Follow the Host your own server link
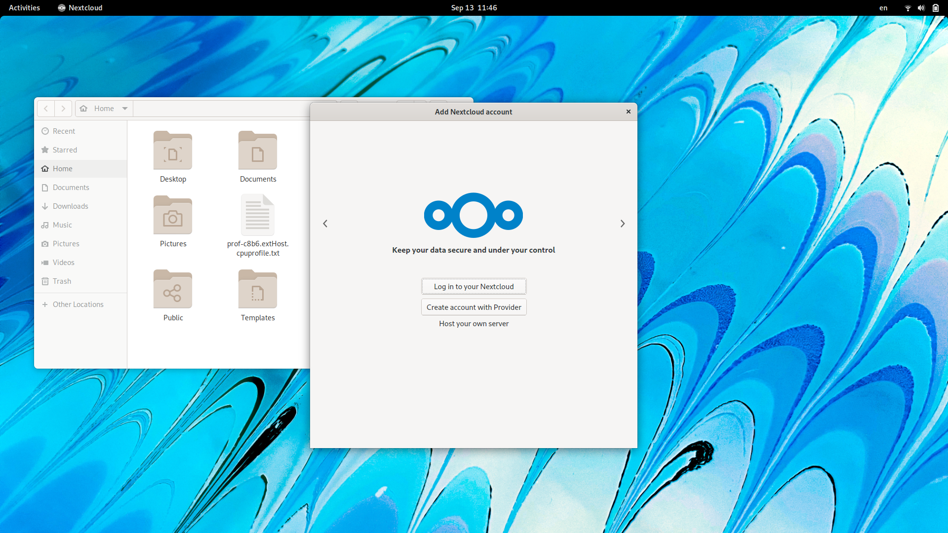This screenshot has width=948, height=533. point(474,324)
